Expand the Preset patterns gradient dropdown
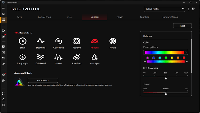 tap(166, 52)
